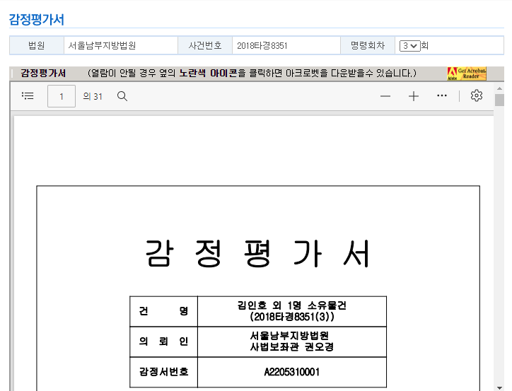512x391 pixels.
Task: Click the 사법보좌관 권오경 text
Action: (292, 347)
